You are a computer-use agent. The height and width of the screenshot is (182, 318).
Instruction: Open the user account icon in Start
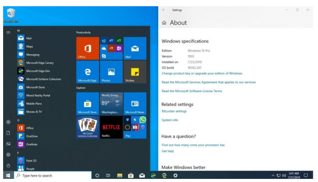click(8, 122)
